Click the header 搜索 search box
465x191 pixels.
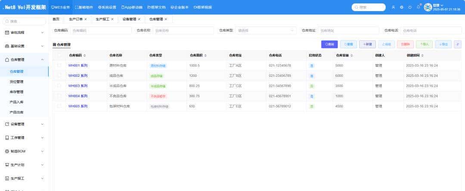tap(369, 7)
